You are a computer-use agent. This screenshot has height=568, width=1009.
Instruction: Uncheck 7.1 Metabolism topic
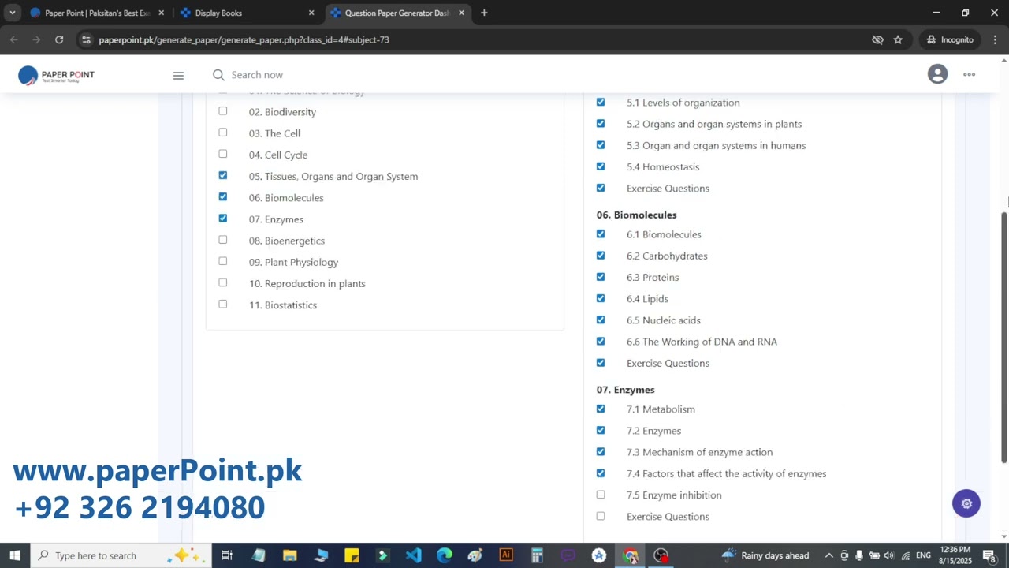tap(601, 409)
